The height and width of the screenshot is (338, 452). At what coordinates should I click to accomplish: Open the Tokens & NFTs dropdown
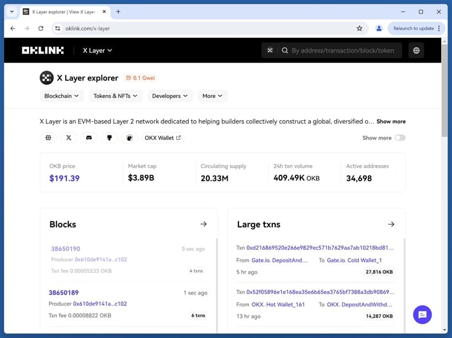click(116, 96)
